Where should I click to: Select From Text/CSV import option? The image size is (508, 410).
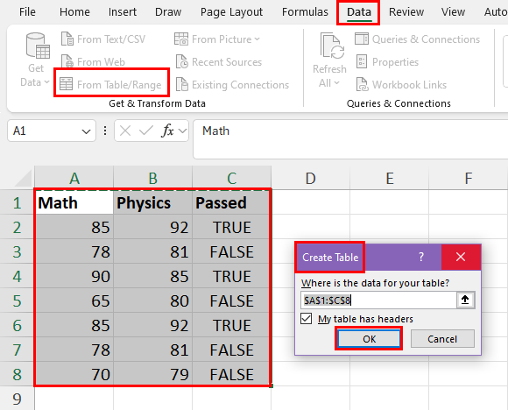coord(103,39)
